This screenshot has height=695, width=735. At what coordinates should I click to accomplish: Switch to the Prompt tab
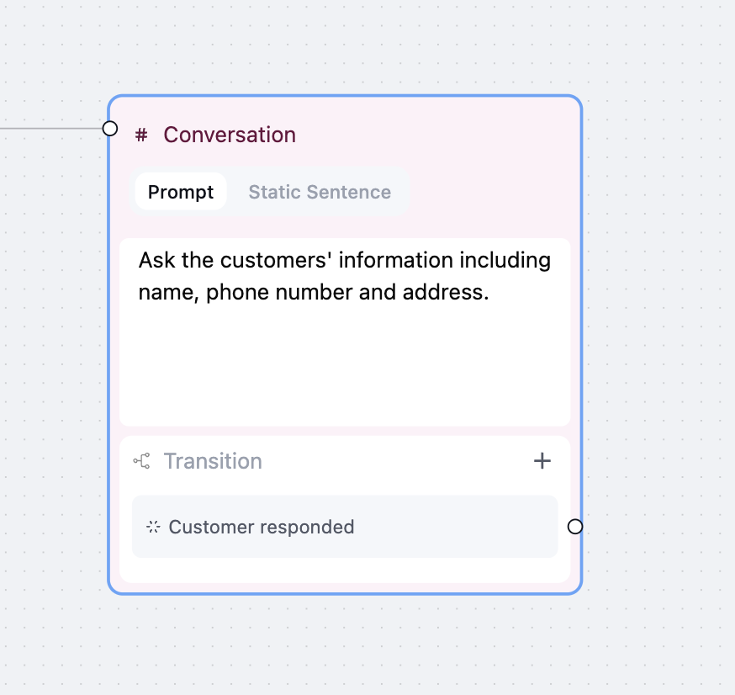pyautogui.click(x=181, y=192)
